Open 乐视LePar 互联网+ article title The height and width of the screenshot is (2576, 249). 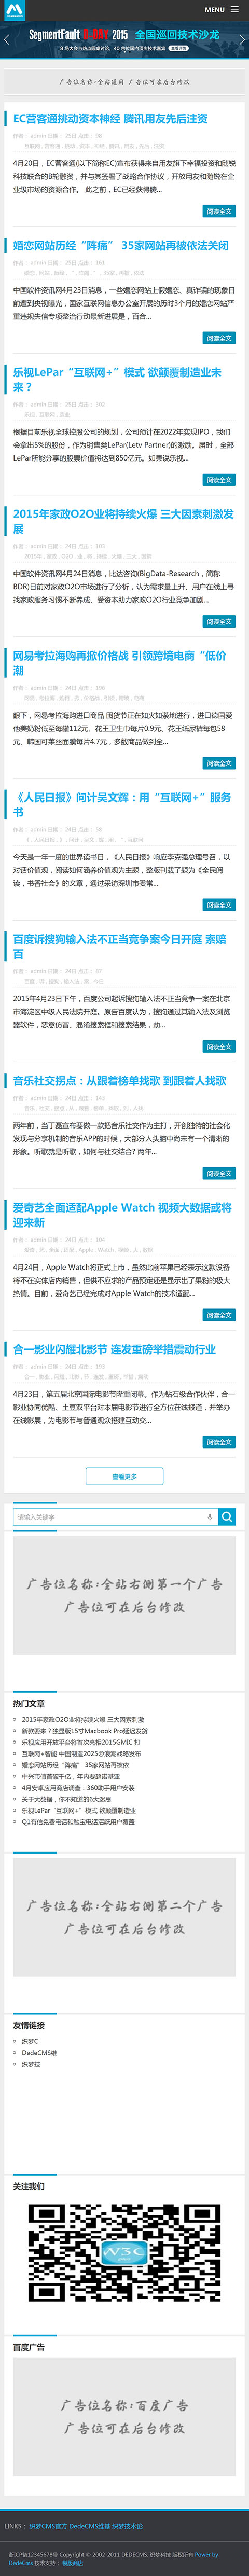click(x=118, y=379)
